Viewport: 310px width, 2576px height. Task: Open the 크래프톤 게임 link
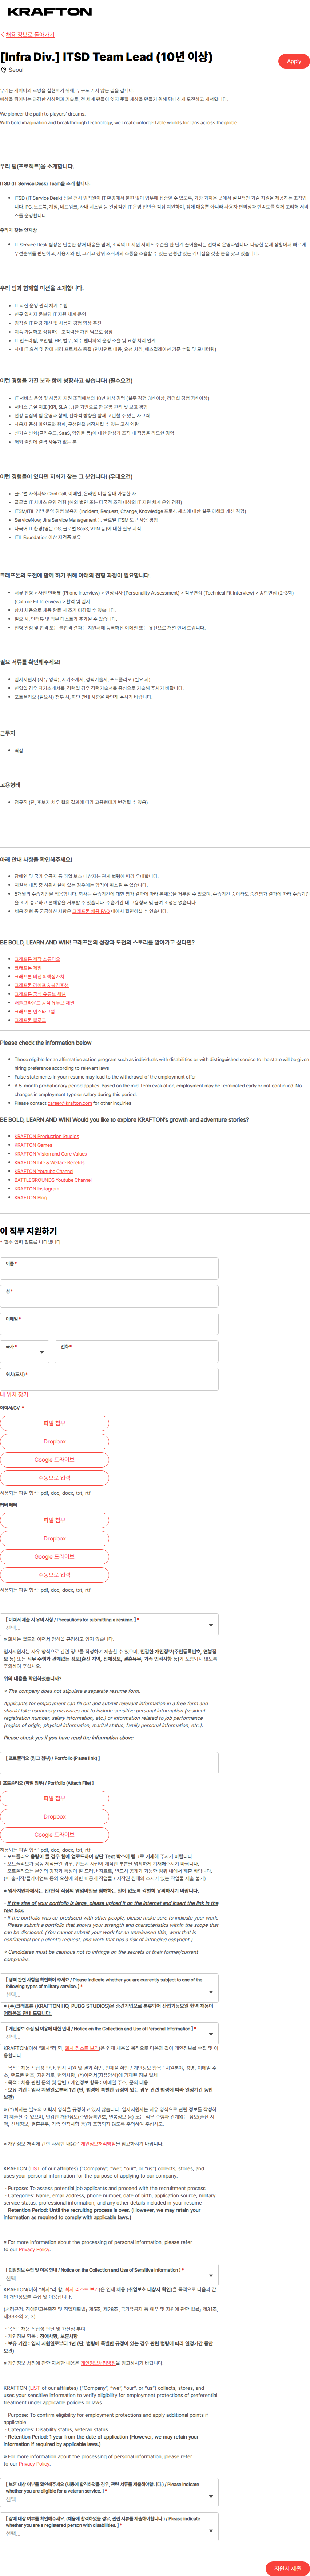(x=28, y=968)
